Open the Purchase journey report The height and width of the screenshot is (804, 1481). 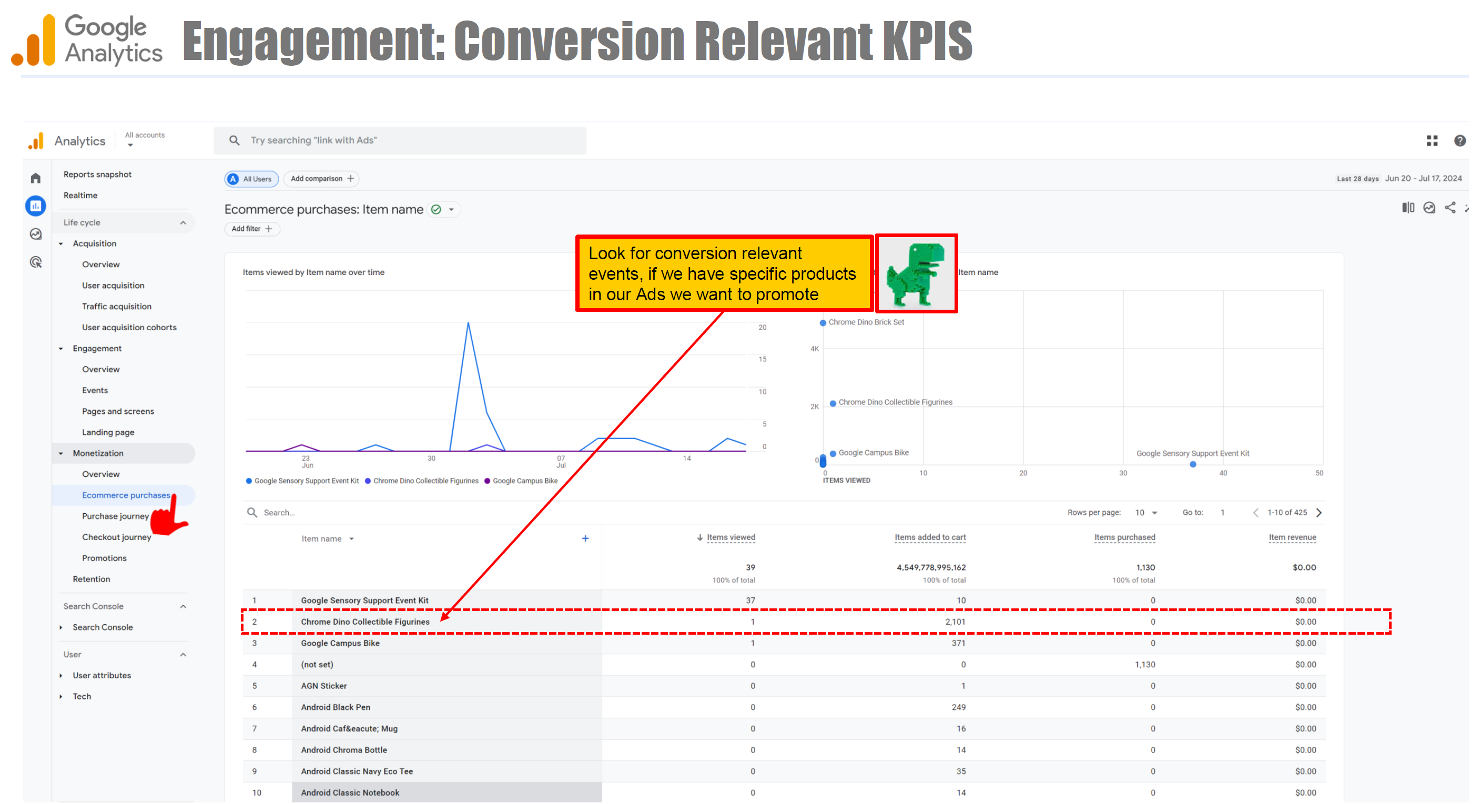115,516
